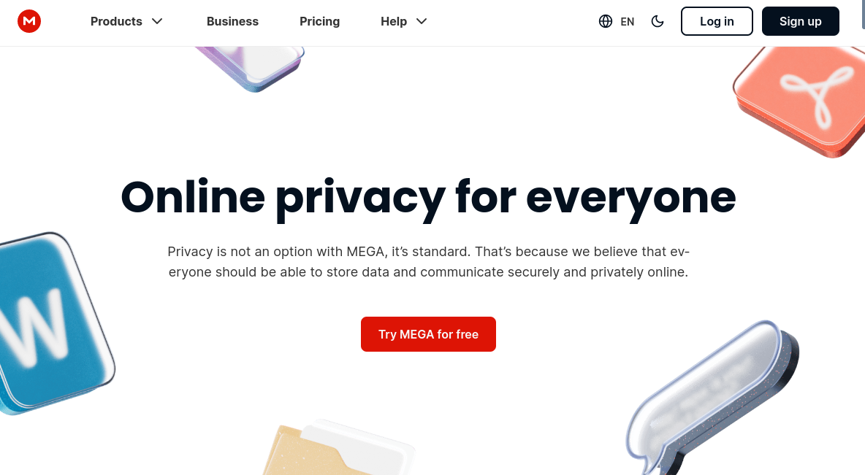Click the Sign up button
The width and height of the screenshot is (865, 475).
click(801, 21)
